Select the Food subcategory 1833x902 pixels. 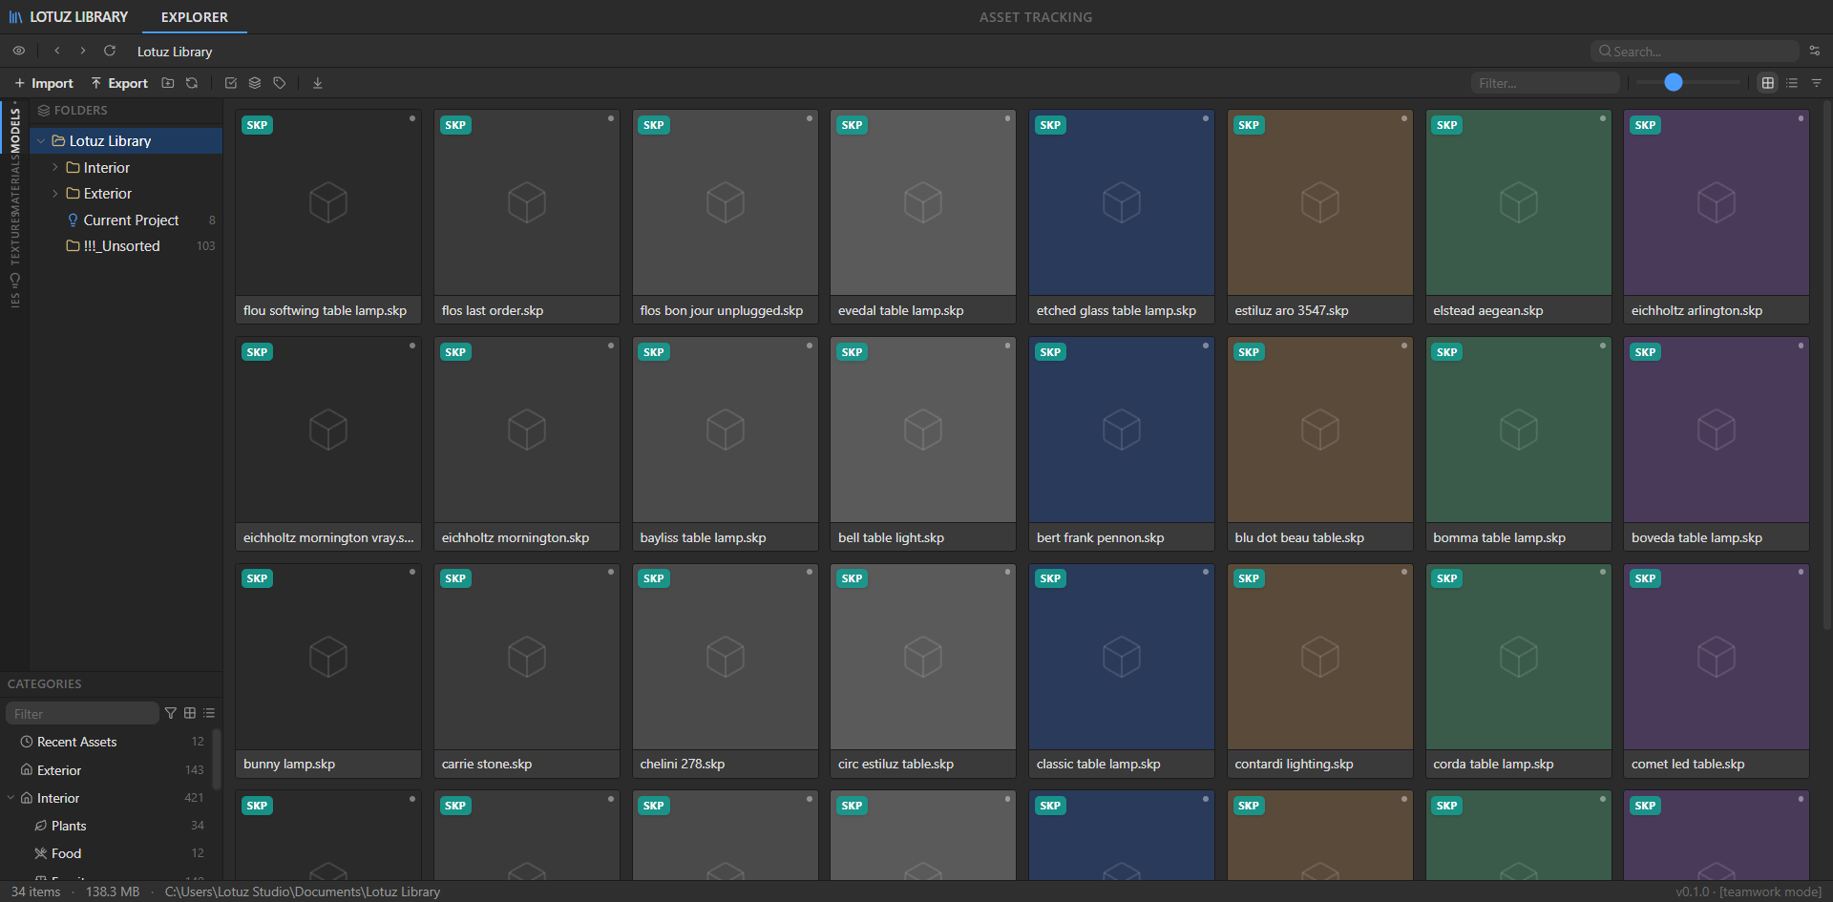tap(107, 852)
